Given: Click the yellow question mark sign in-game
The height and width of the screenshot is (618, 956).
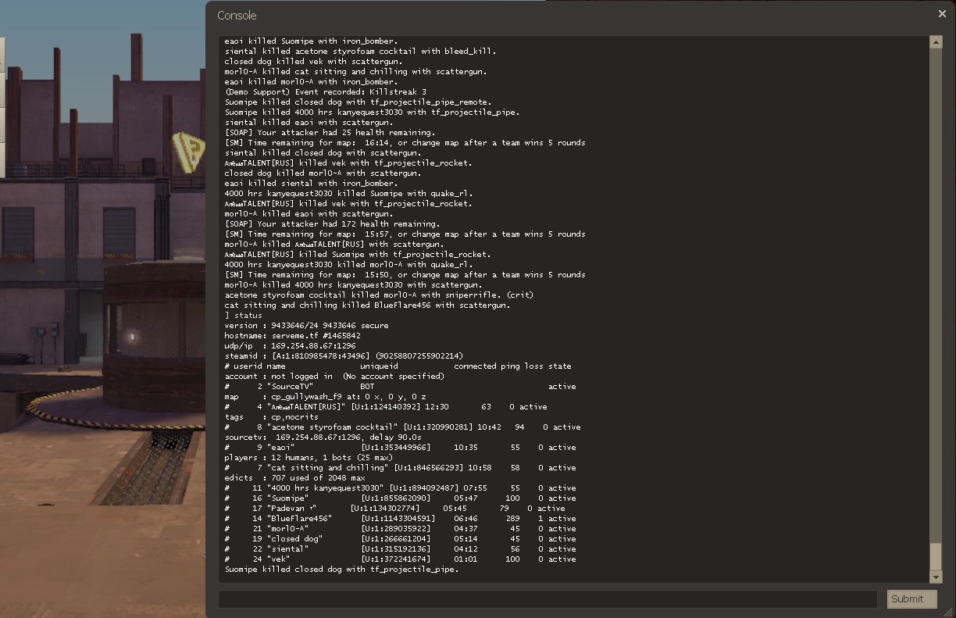Looking at the screenshot, I should [x=187, y=152].
